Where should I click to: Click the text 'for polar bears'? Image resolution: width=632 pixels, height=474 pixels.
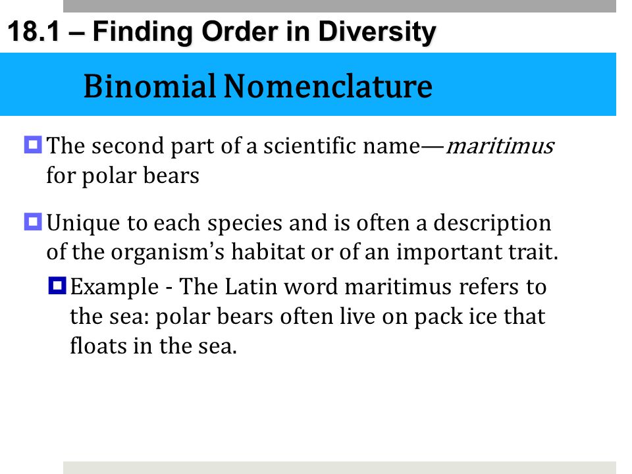[123, 176]
